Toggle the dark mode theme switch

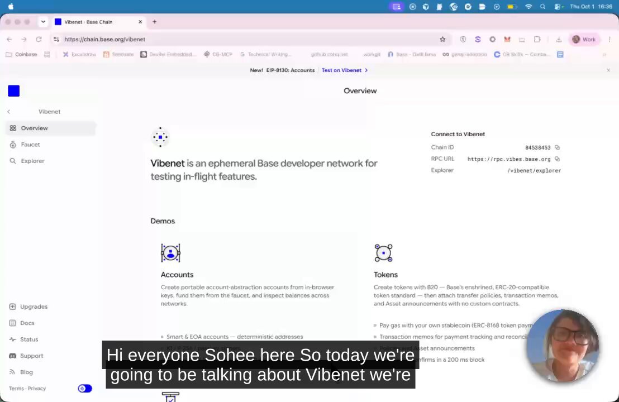(85, 389)
